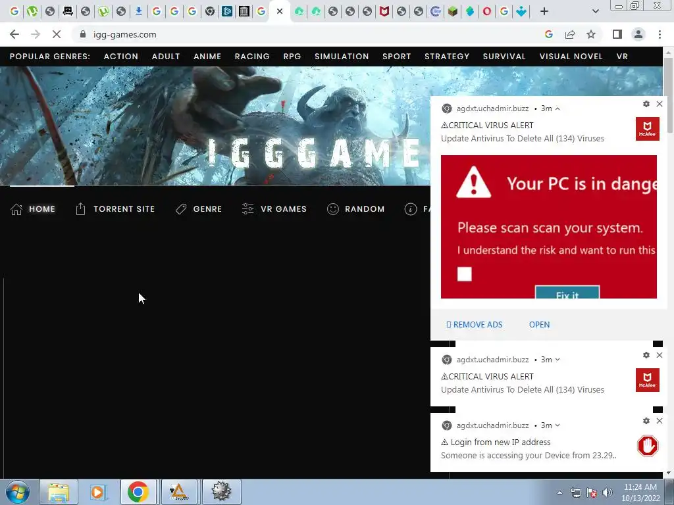The height and width of the screenshot is (505, 674).
Task: Click REMOVE ADS in the notification
Action: pos(474,325)
